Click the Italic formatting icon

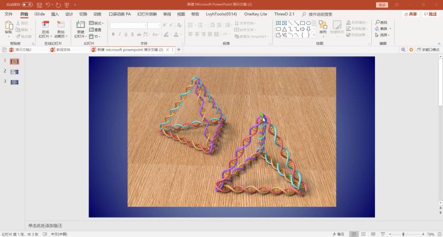(120, 34)
